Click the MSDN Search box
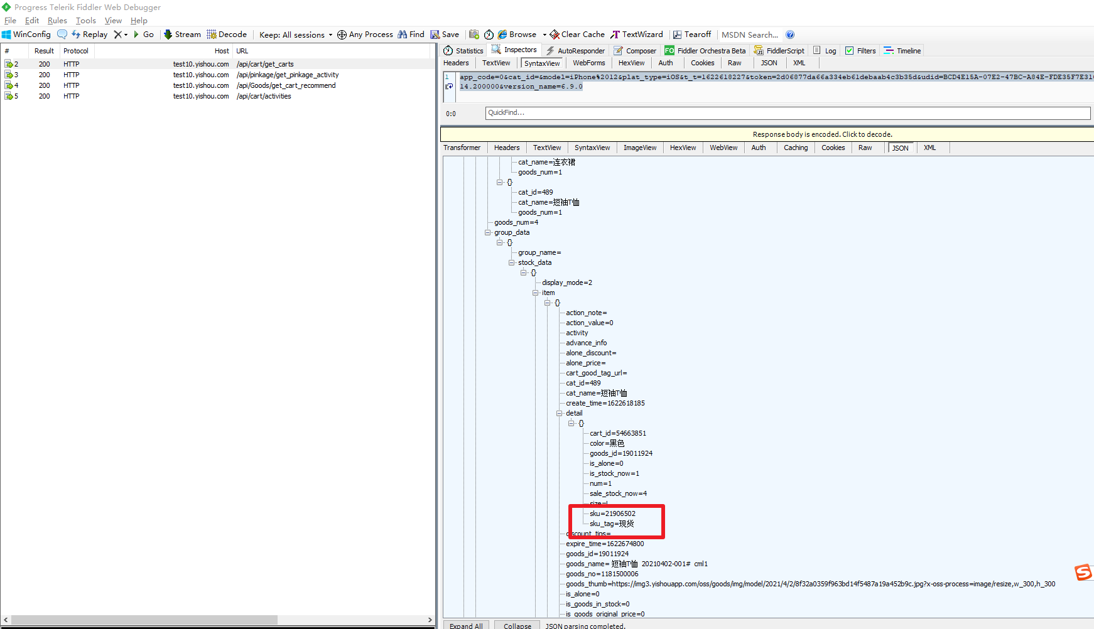Screen dimensions: 1094x629 (x=750, y=35)
